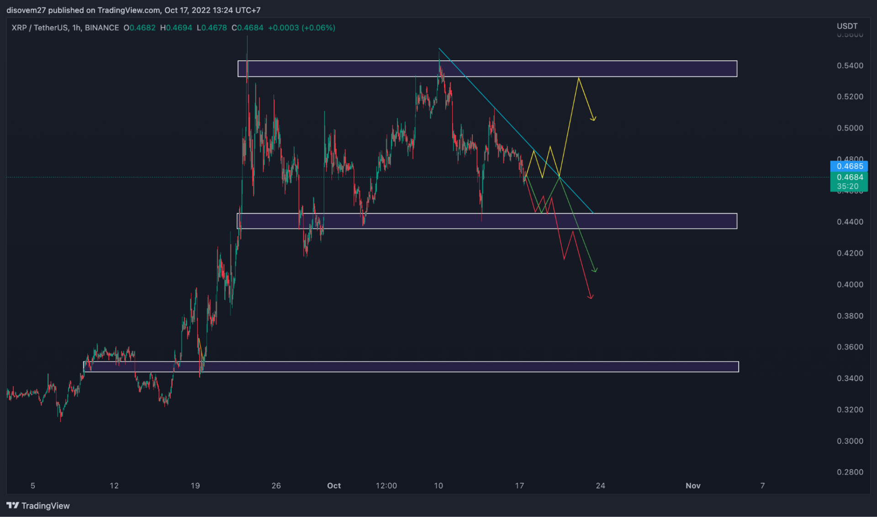Click the publisher header text 'disovem27 published'
Image resolution: width=877 pixels, height=517 pixels.
click(x=45, y=10)
